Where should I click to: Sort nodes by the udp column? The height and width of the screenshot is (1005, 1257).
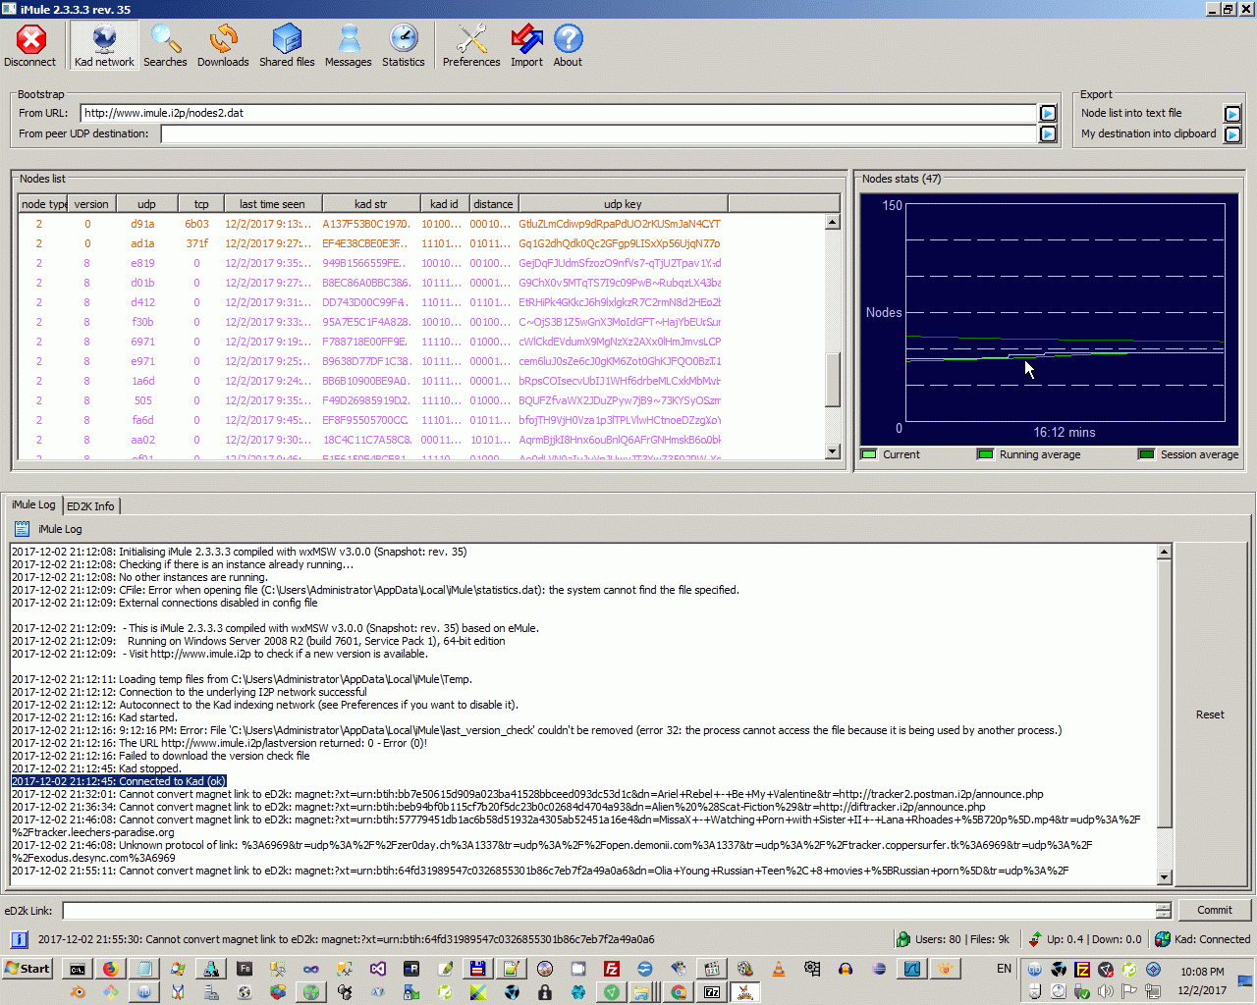click(x=146, y=204)
